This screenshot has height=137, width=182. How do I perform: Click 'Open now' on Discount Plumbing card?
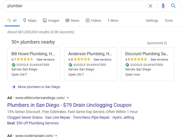tap(133, 75)
